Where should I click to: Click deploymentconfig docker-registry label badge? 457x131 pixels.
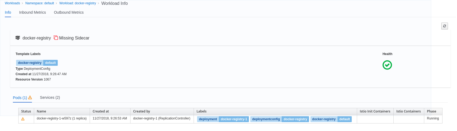point(280,119)
